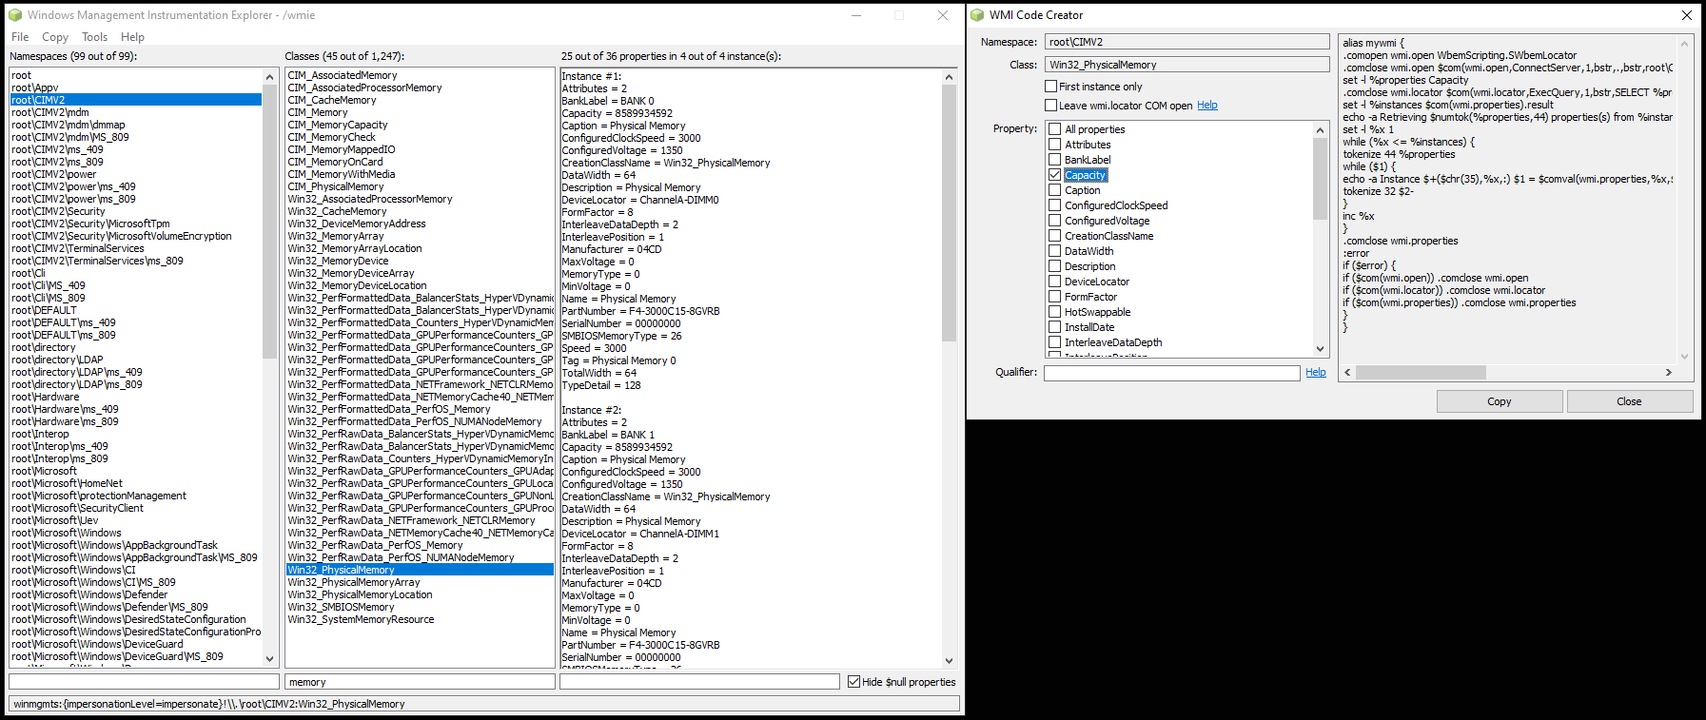Open the File menu
Screen dimensions: 1706x720
20,37
